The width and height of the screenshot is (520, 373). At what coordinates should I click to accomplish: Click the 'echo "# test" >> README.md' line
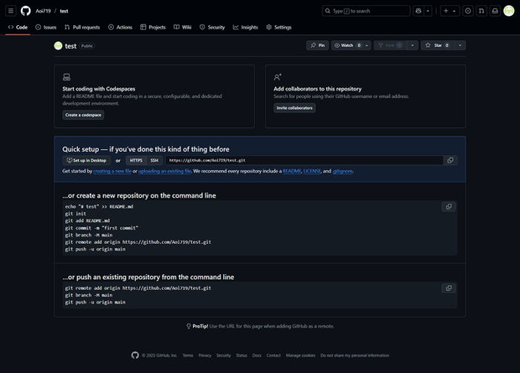pos(99,207)
